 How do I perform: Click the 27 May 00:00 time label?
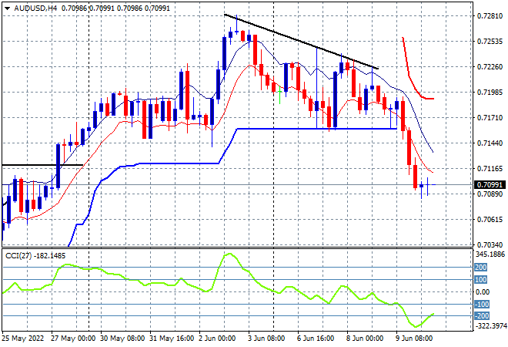pos(73,339)
